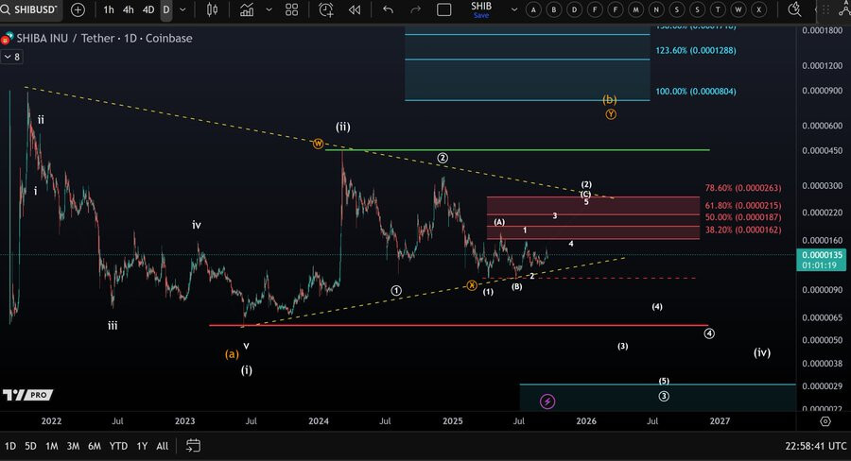The height and width of the screenshot is (461, 851).
Task: Select the 38.20% (0.0000162) retracement label
Action: pyautogui.click(x=743, y=230)
